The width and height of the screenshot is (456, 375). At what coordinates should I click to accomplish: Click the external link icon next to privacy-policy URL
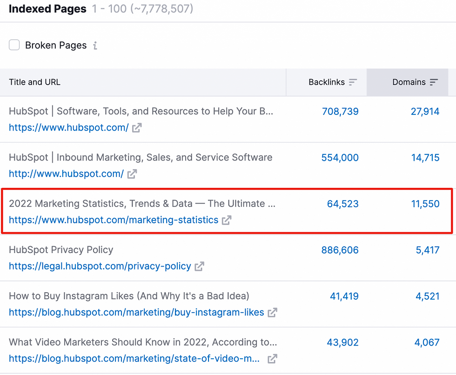pyautogui.click(x=200, y=266)
